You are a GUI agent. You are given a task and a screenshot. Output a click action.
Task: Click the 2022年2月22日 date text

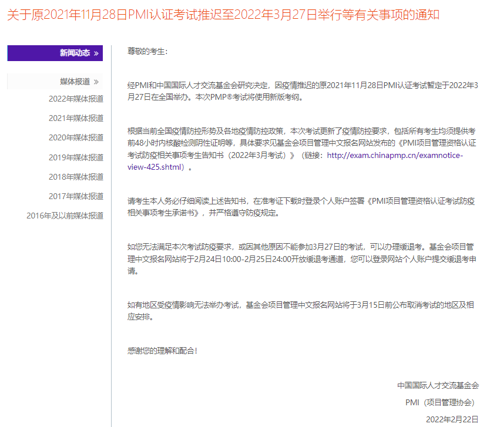click(x=452, y=419)
